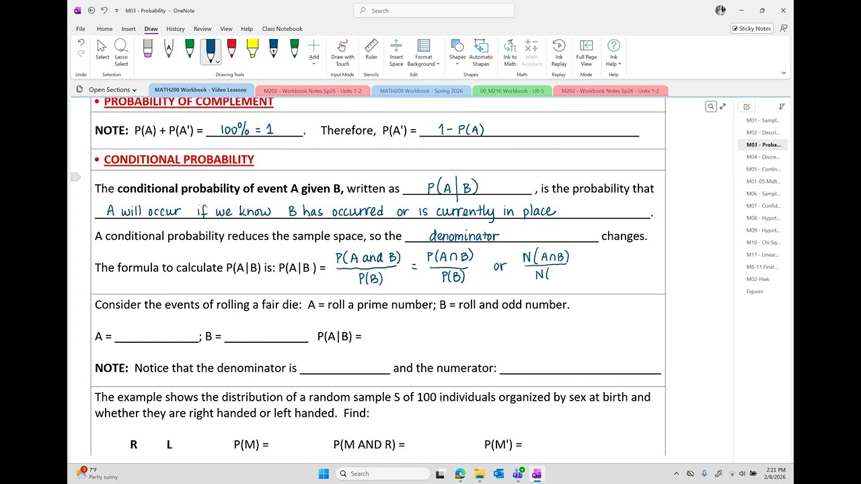The width and height of the screenshot is (861, 484).
Task: Open the History tab
Action: [176, 29]
